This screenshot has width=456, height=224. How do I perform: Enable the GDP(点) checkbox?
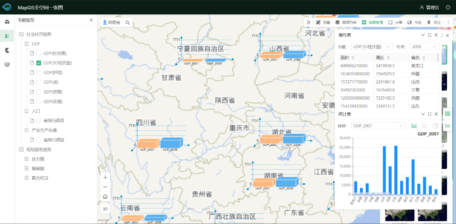pos(39,82)
